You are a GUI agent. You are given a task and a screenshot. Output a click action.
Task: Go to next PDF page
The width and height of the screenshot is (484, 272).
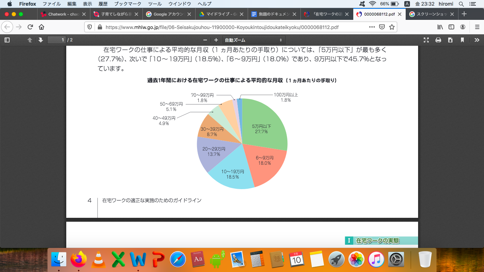(x=40, y=40)
